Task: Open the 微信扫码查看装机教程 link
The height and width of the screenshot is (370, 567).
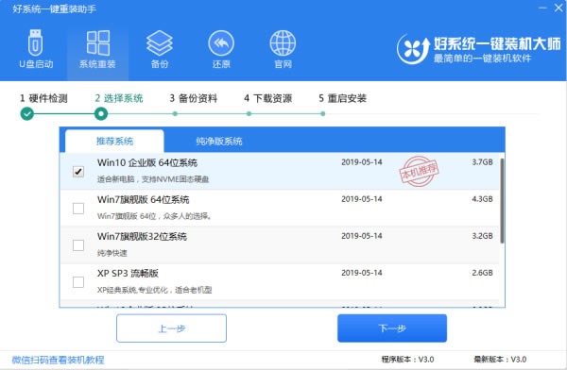Action: (59, 360)
